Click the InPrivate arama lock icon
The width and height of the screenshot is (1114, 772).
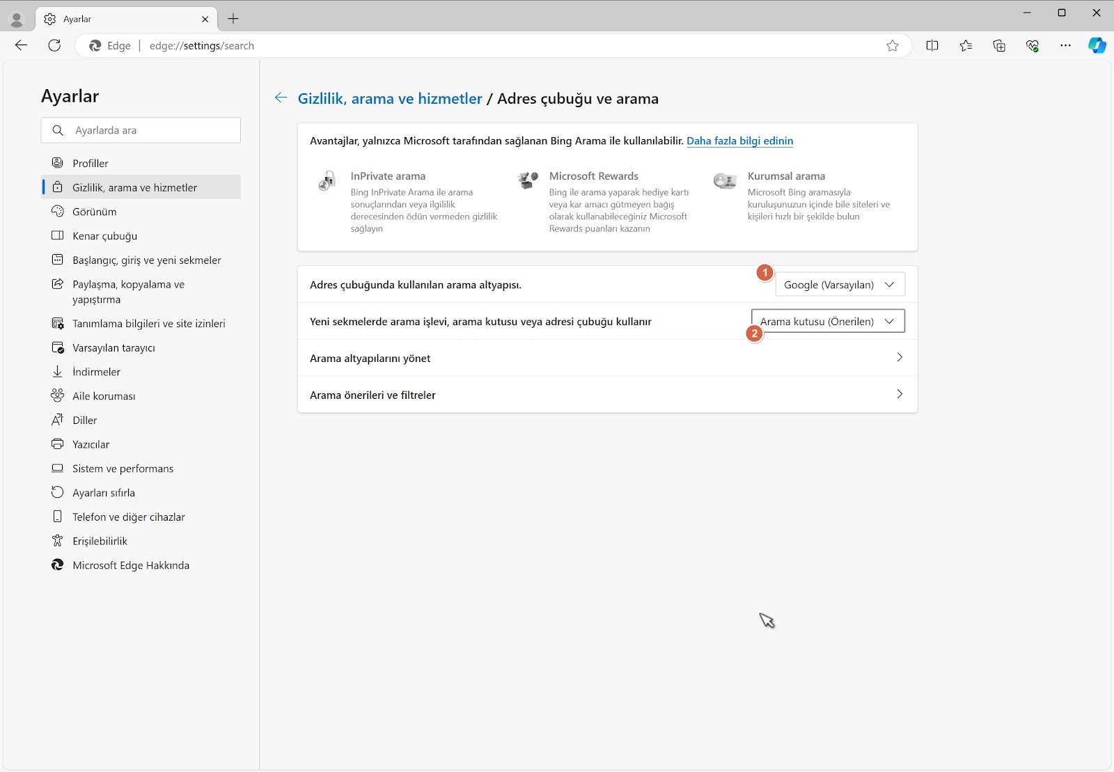coord(327,181)
